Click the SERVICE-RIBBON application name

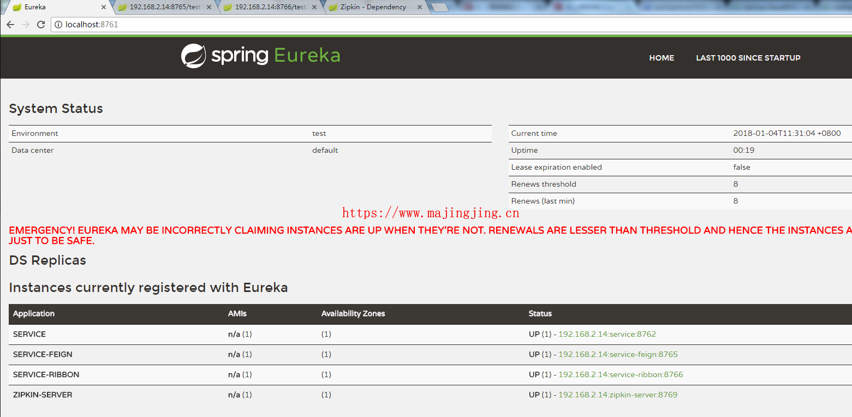[x=46, y=374]
